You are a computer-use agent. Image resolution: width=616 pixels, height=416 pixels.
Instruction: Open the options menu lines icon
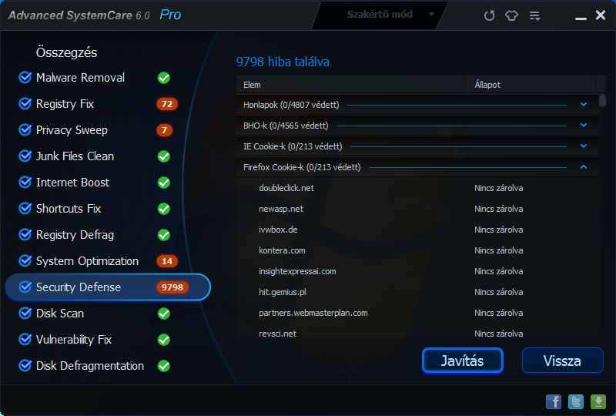[x=534, y=15]
